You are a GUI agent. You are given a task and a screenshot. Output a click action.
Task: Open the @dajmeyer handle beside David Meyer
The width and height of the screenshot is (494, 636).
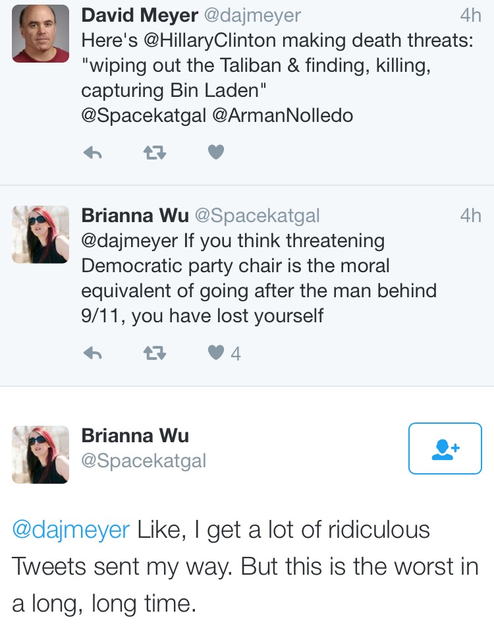coord(252,16)
